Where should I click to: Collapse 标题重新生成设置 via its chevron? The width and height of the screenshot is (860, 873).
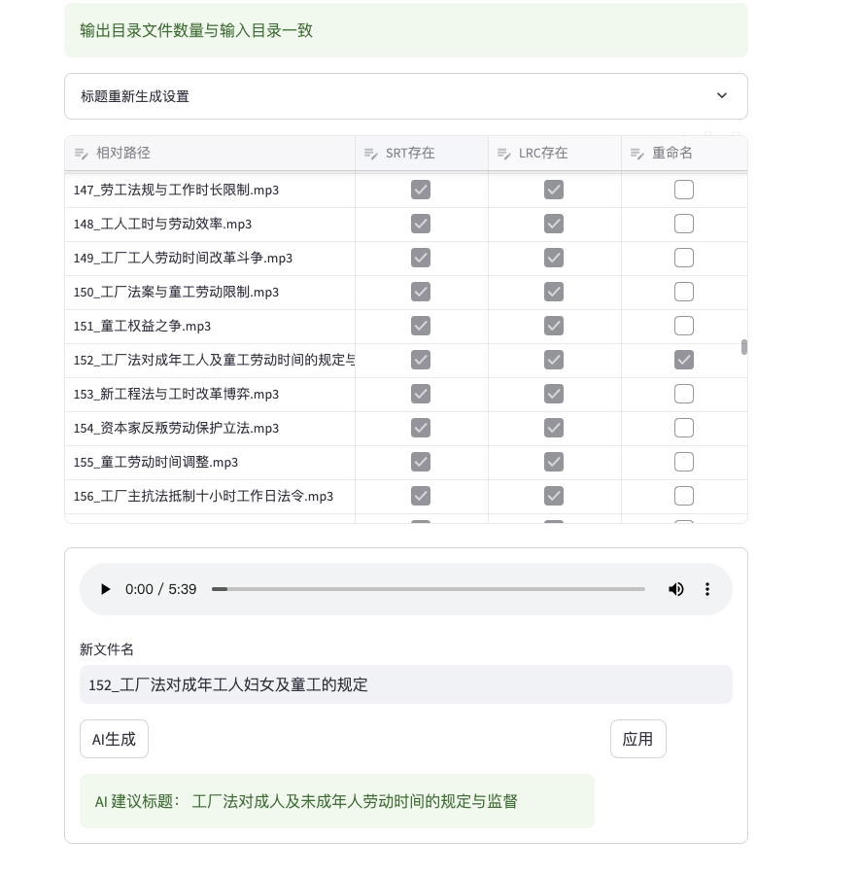[722, 95]
